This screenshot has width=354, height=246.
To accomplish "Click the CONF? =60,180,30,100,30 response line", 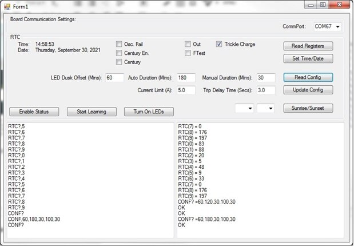I will point(206,219).
